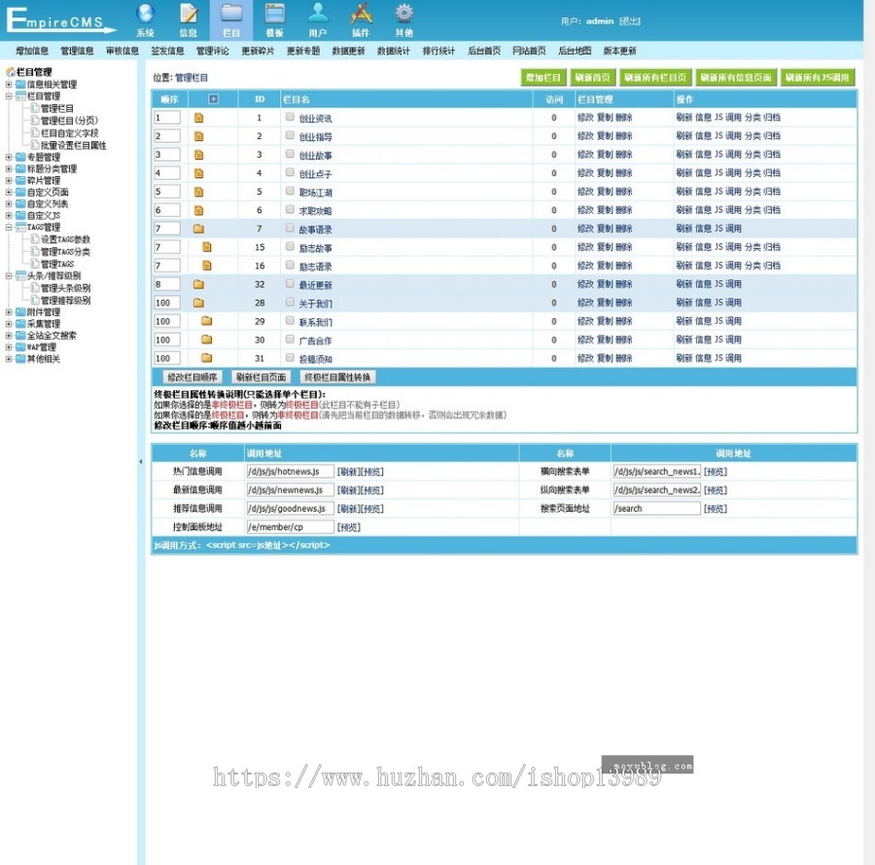Tick the checkbox for 创业故事
Image resolution: width=875 pixels, height=865 pixels.
pos(290,154)
